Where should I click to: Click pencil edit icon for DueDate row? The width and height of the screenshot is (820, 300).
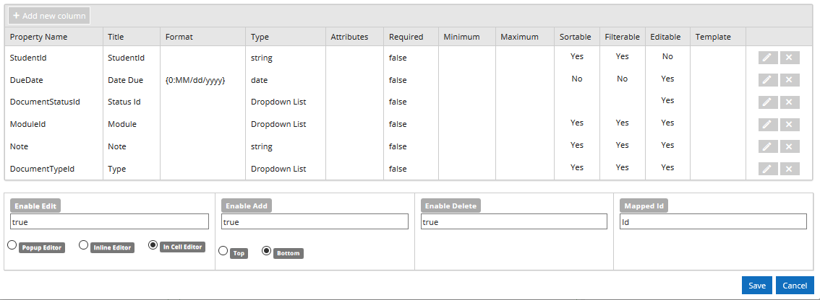click(x=768, y=80)
